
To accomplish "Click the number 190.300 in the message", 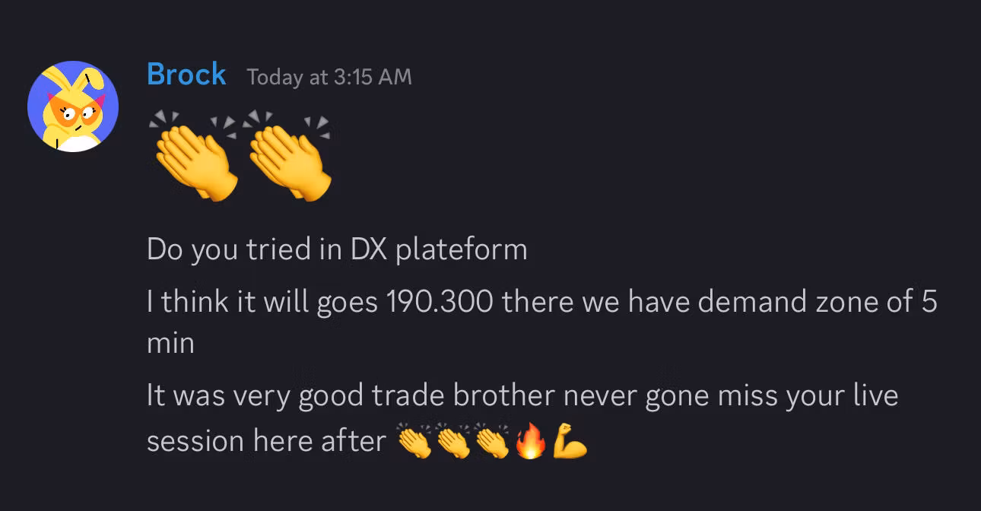I will [x=440, y=302].
